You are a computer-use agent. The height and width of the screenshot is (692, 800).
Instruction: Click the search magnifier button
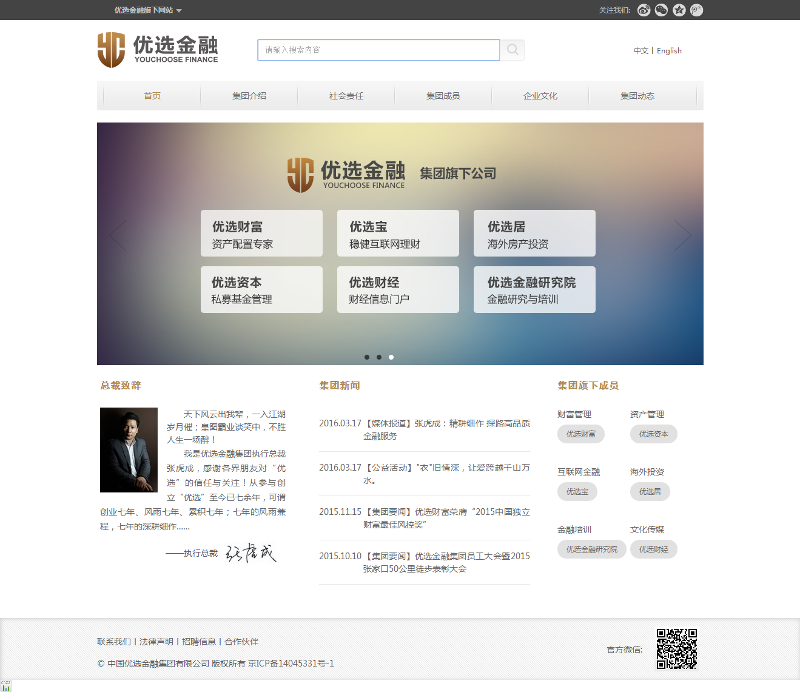tap(513, 50)
